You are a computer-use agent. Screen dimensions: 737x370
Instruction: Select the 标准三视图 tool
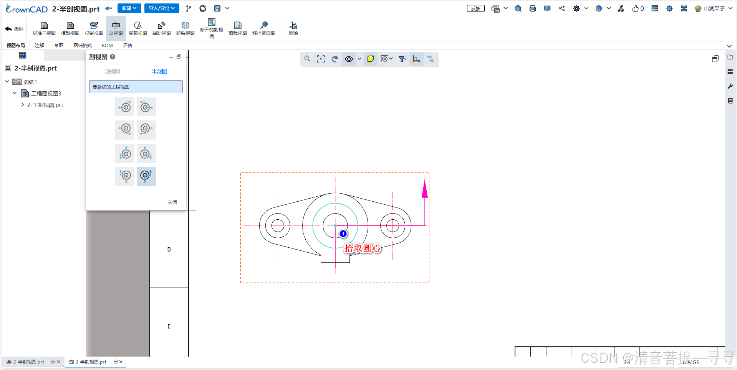pos(44,29)
